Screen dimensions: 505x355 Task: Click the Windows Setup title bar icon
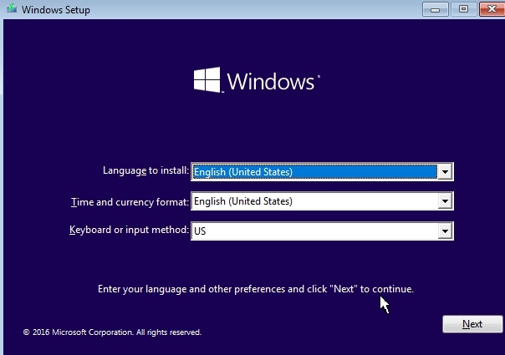pos(12,8)
